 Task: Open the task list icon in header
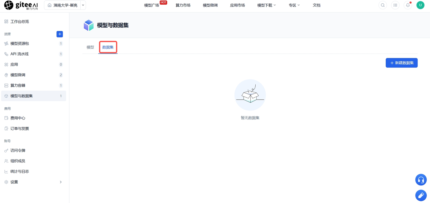pyautogui.click(x=395, y=5)
